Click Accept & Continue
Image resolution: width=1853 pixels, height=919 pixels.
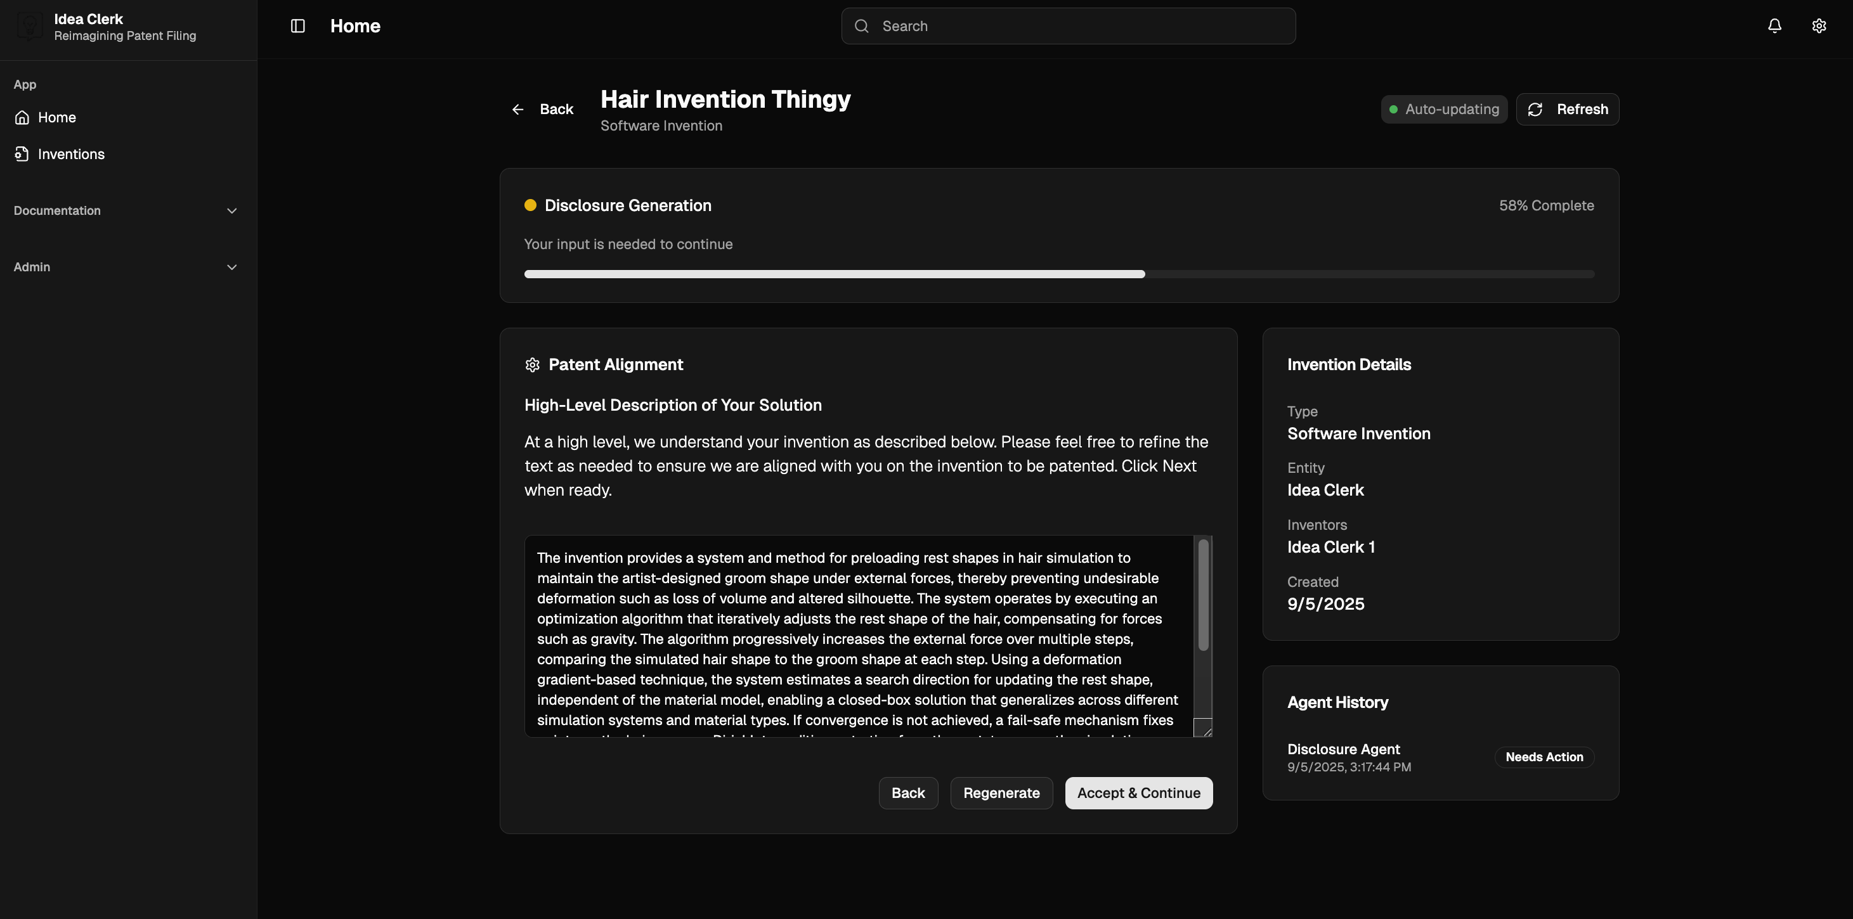point(1139,793)
